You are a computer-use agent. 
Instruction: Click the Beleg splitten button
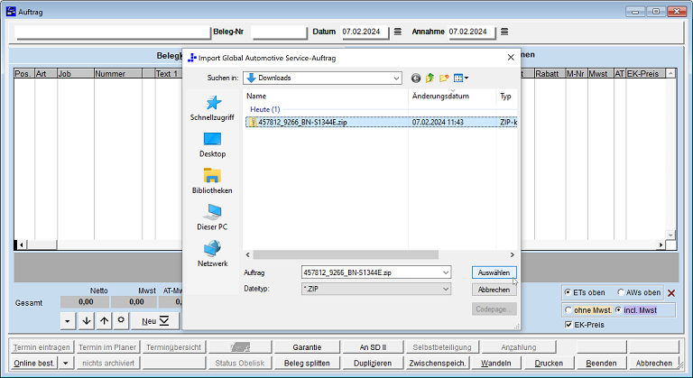pos(307,363)
